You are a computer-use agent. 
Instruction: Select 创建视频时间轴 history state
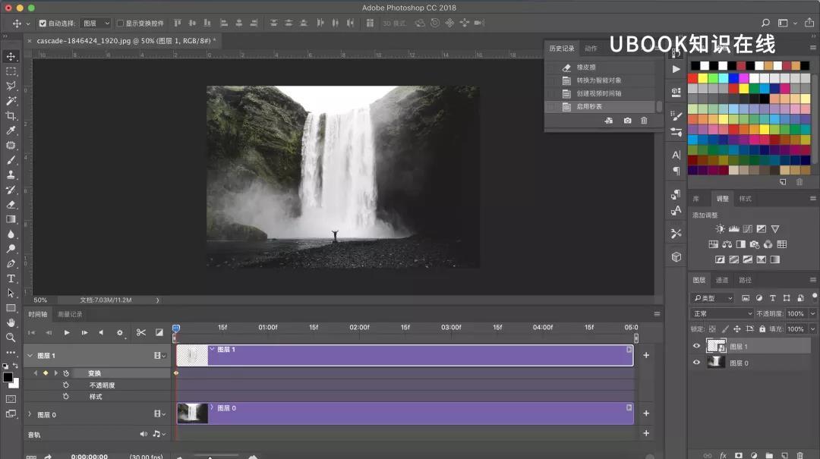[600, 93]
